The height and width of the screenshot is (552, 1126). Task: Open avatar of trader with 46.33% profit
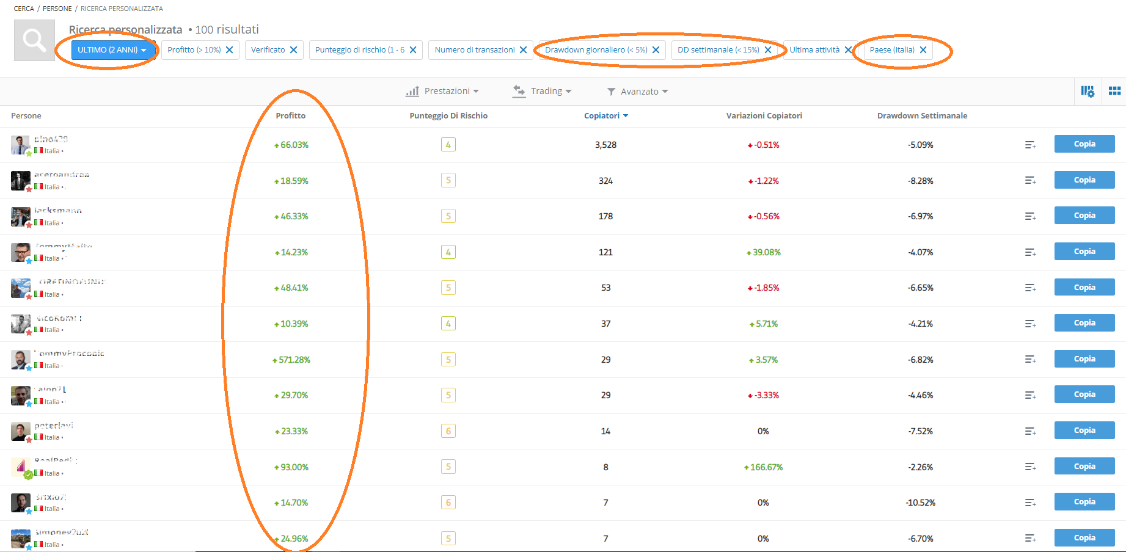coord(21,217)
